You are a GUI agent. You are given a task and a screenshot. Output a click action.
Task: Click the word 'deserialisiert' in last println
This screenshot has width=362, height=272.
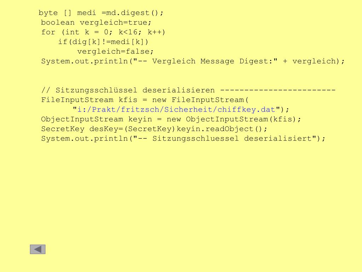278,139
